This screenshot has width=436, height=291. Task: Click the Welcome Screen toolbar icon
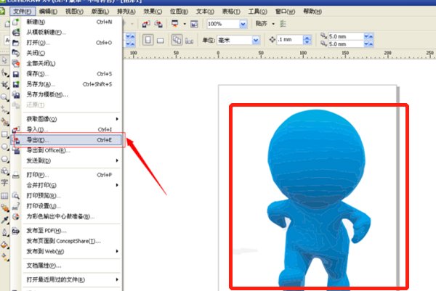pyautogui.click(x=194, y=24)
